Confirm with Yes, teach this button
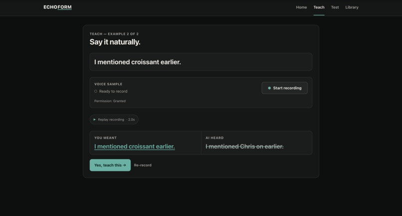 110,165
